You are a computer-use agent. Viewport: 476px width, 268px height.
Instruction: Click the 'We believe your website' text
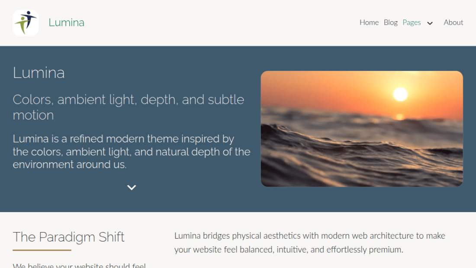tap(79, 265)
